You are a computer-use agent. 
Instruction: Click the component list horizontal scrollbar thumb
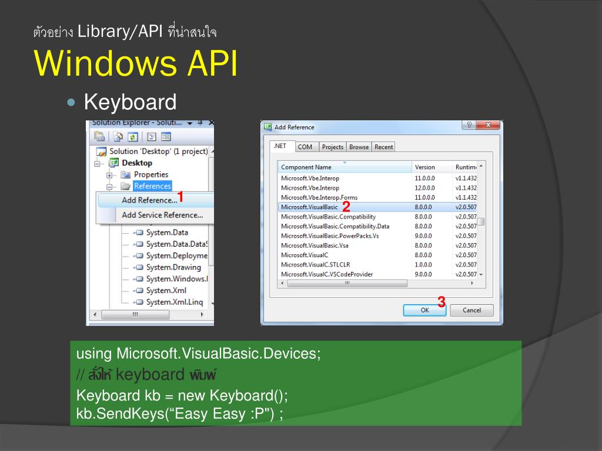[347, 284]
